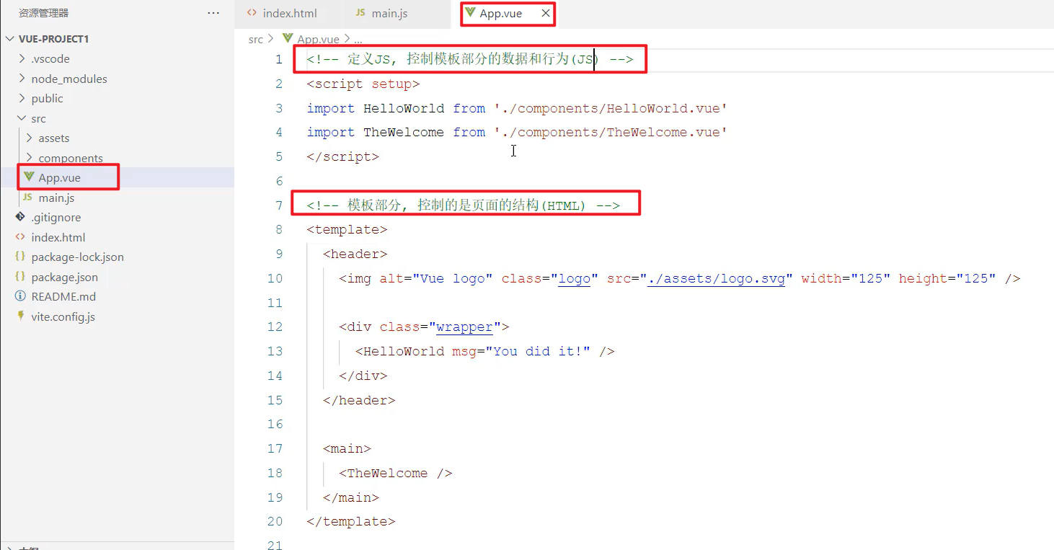The image size is (1054, 550).
Task: Follow the ./assets/logo.svg link
Action: pos(716,278)
